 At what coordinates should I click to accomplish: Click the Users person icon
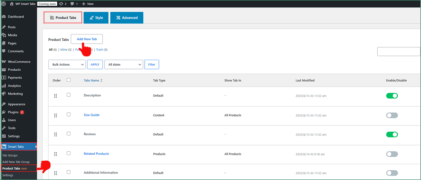[x=4, y=120]
